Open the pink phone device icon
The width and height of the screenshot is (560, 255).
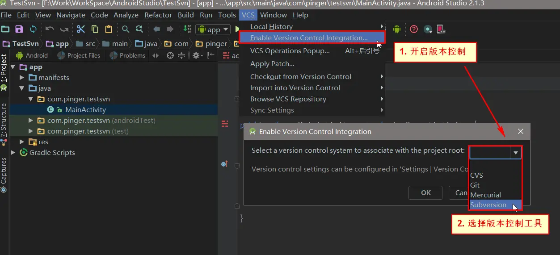point(441,29)
